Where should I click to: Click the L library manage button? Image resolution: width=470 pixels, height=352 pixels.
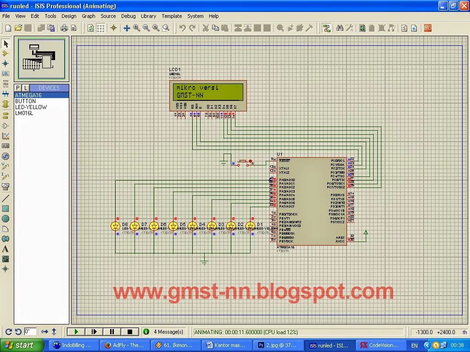(26, 88)
